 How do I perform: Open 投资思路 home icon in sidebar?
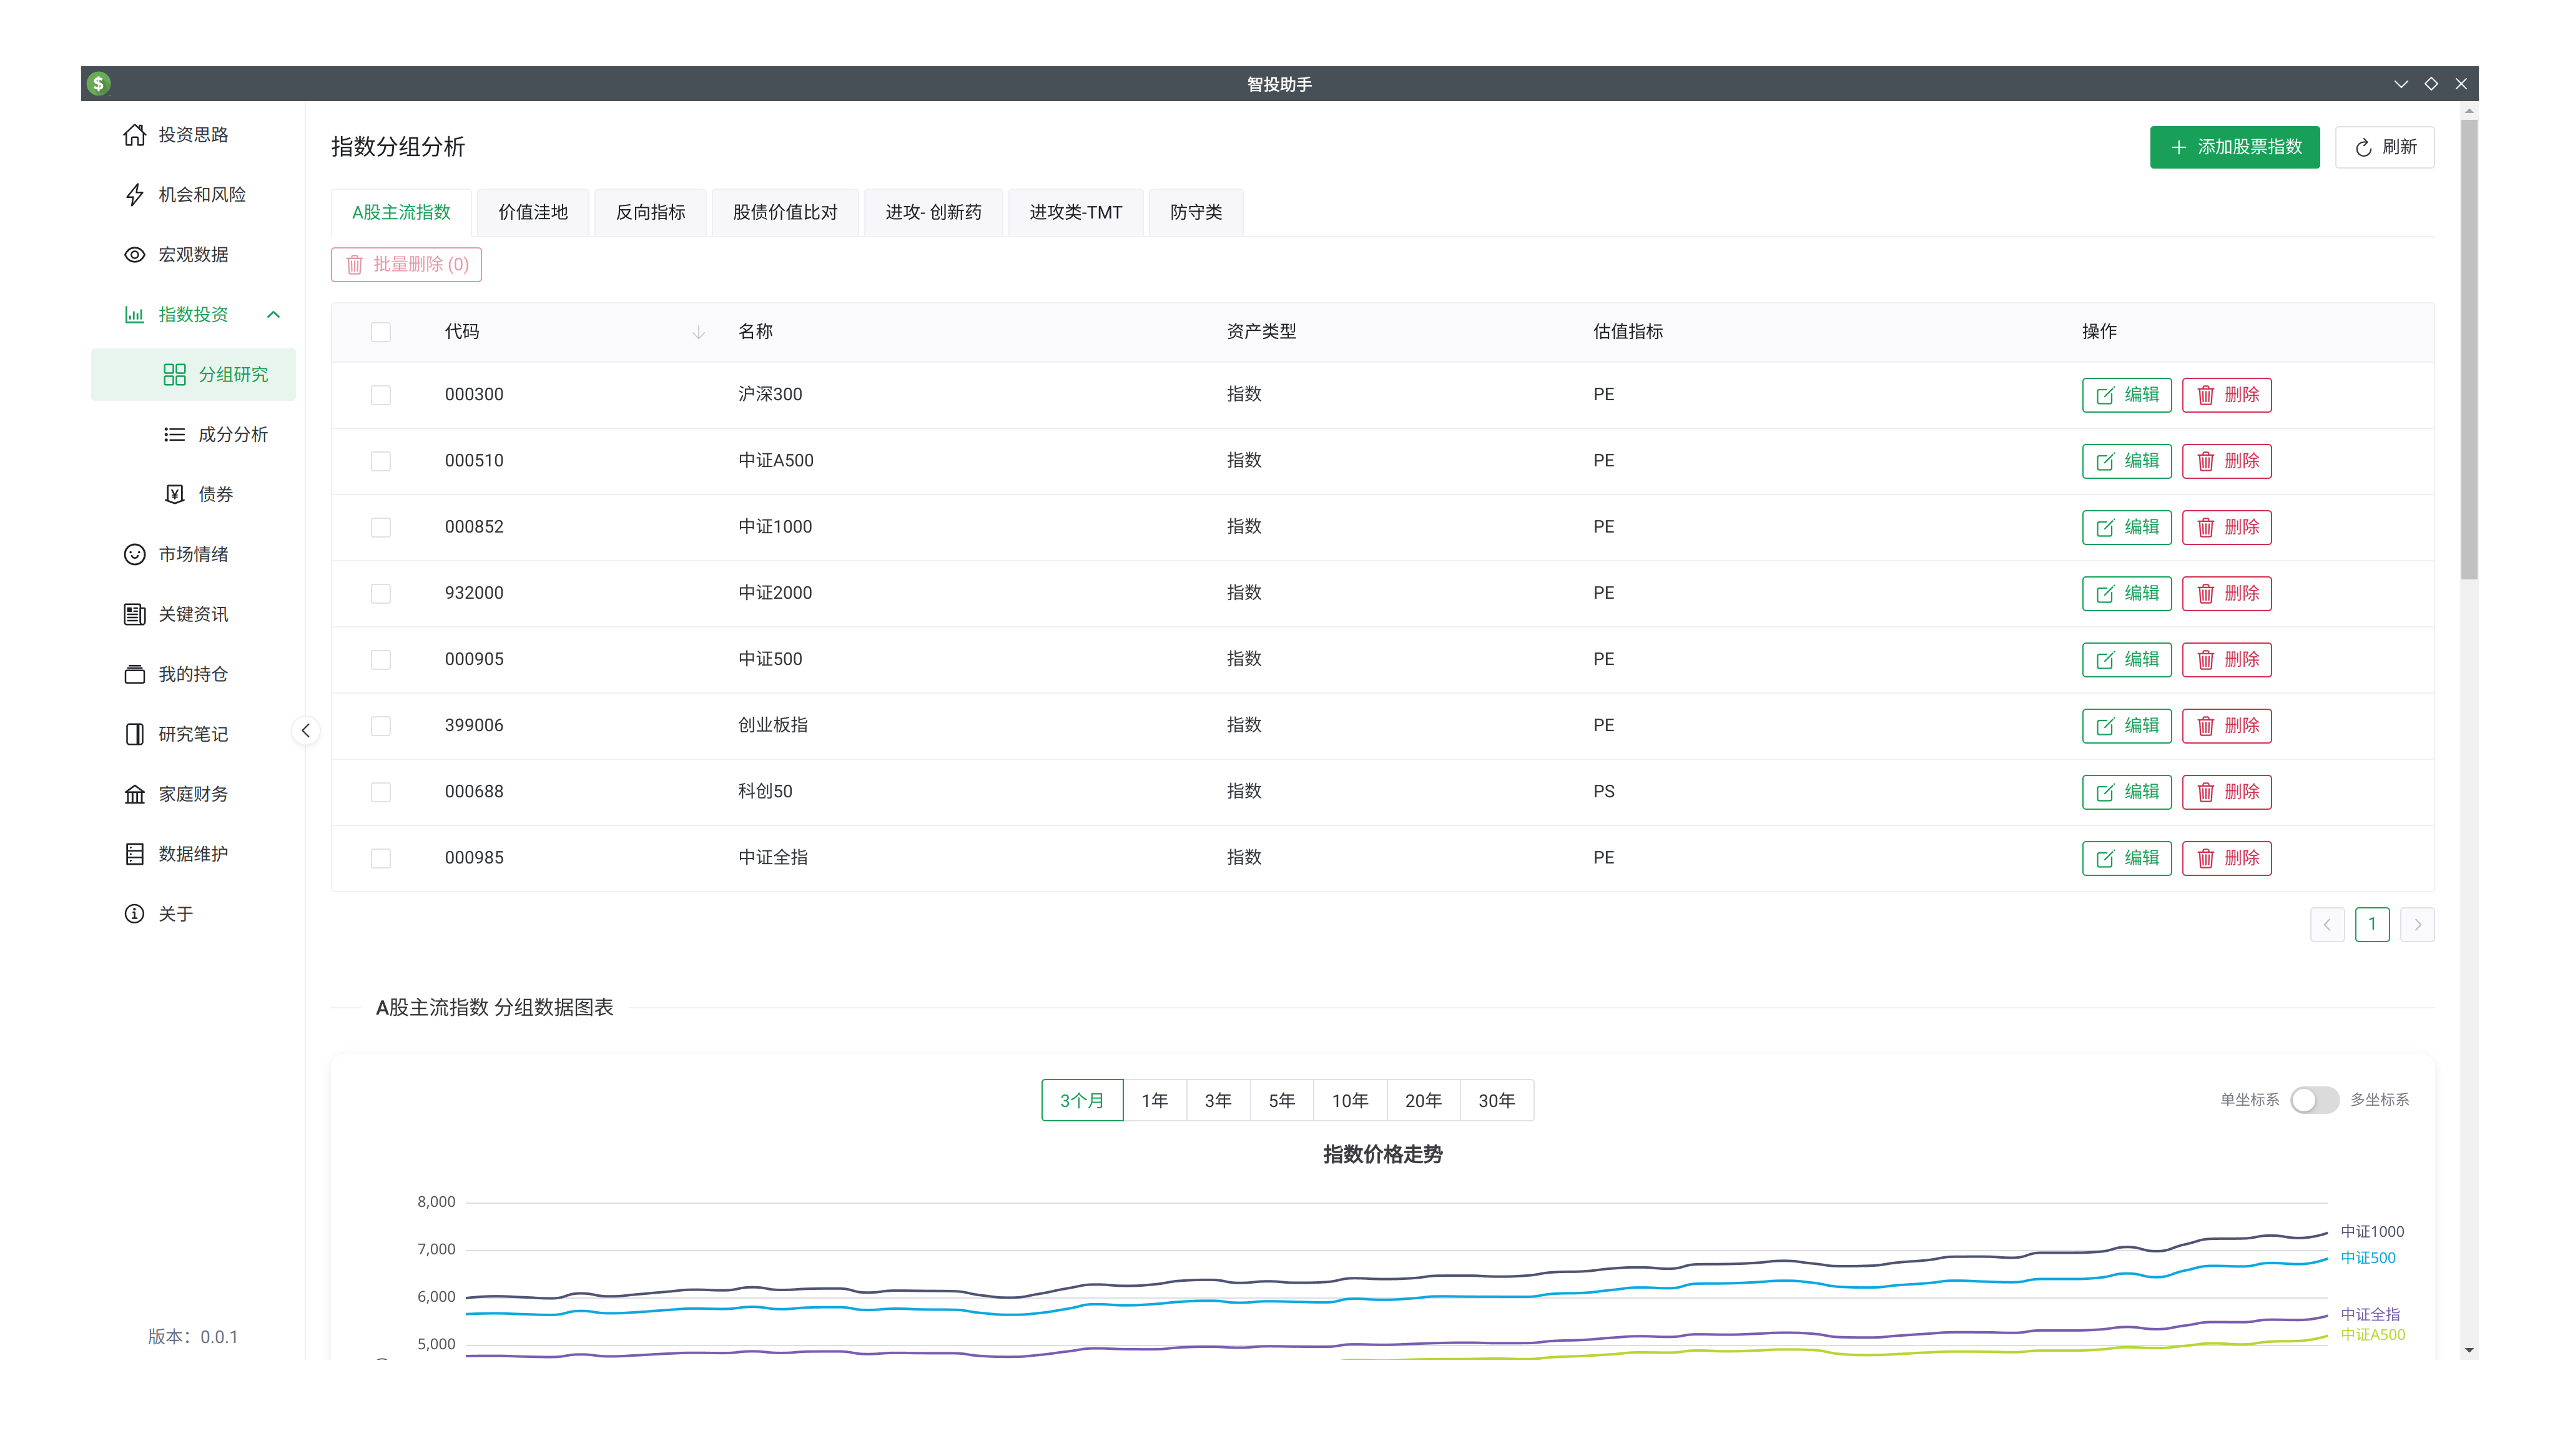point(134,135)
